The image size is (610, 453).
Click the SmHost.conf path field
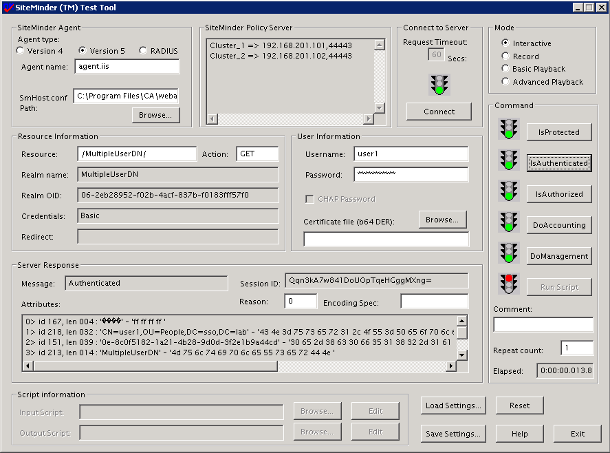(126, 96)
